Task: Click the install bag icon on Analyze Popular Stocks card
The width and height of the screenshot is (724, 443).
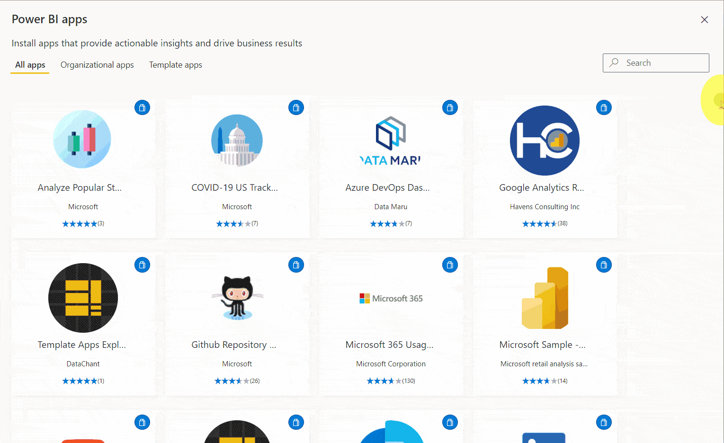Action: point(142,107)
